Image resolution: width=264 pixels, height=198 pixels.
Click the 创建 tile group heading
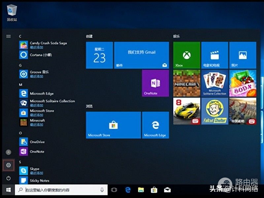(x=89, y=36)
